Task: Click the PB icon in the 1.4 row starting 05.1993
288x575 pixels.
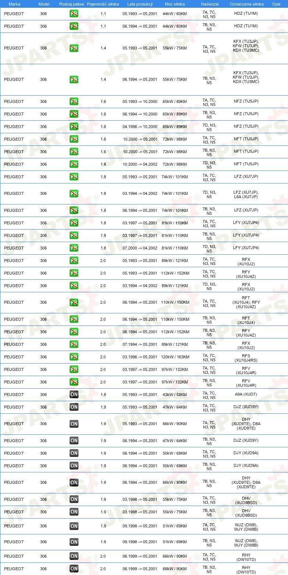Action: tap(74, 48)
